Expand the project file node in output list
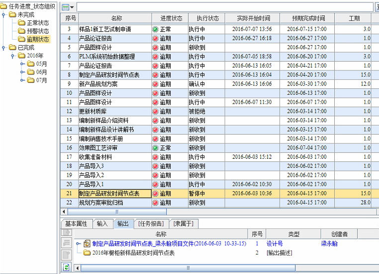Image resolution: width=379 pixels, height=274 pixels. tap(78, 244)
